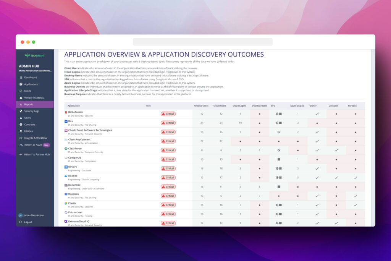
Task: Click Box unique users value 24
Action: 202,123
